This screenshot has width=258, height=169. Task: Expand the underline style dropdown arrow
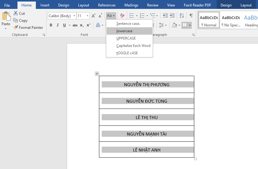click(70, 25)
